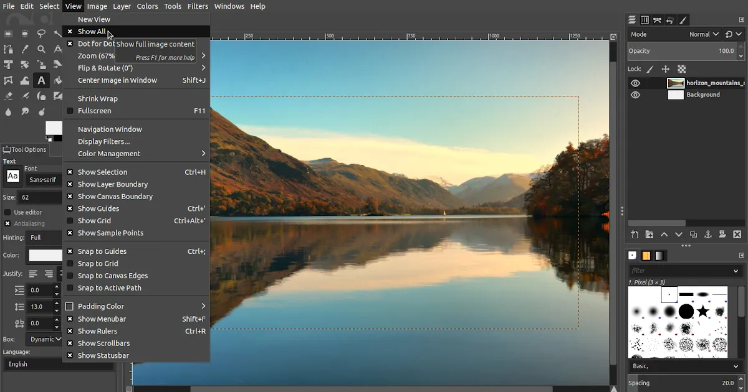
Task: Duplicate the current layer
Action: [x=693, y=235]
